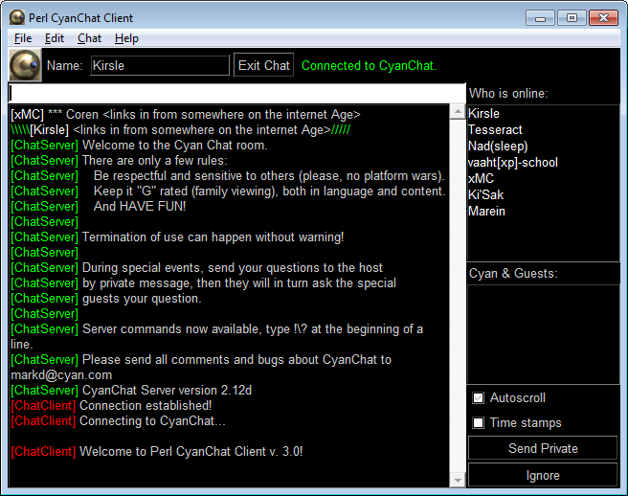The width and height of the screenshot is (628, 496).
Task: Click the Ignore button
Action: pyautogui.click(x=543, y=476)
